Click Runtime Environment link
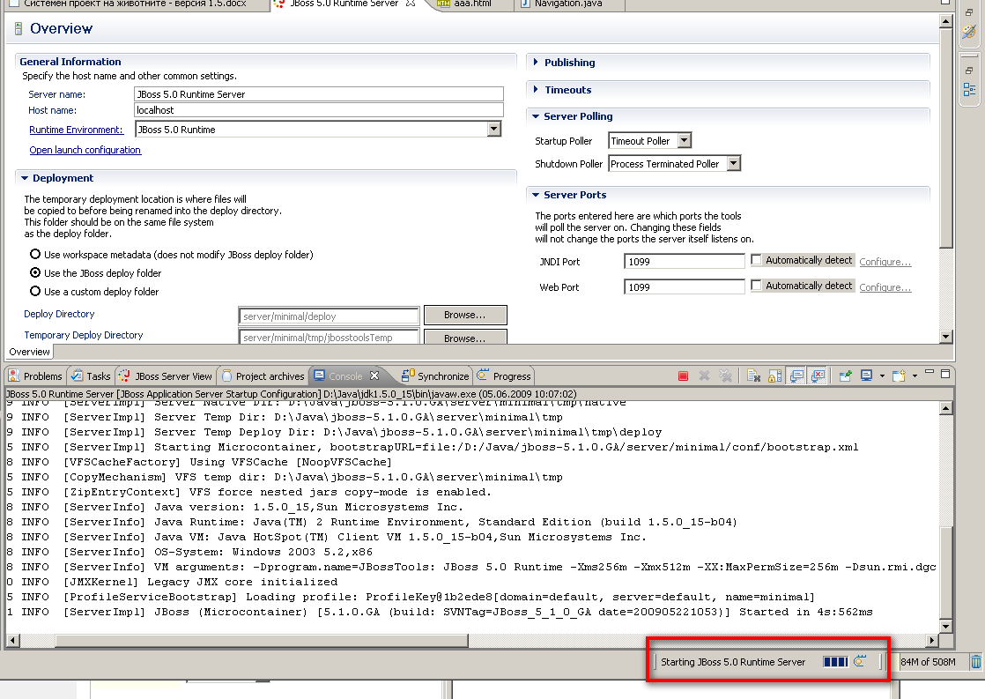985x699 pixels. pyautogui.click(x=76, y=130)
